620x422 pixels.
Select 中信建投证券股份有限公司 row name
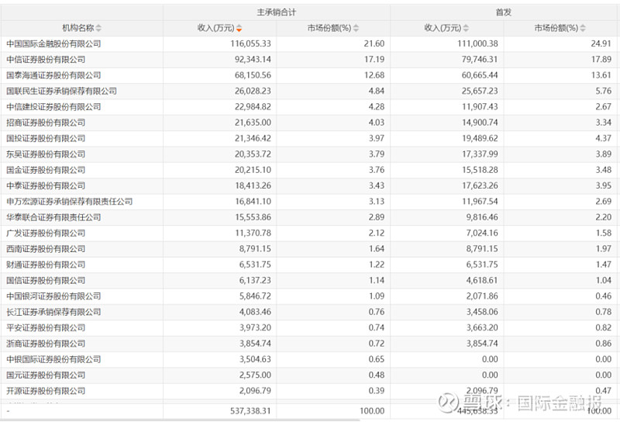(x=53, y=107)
